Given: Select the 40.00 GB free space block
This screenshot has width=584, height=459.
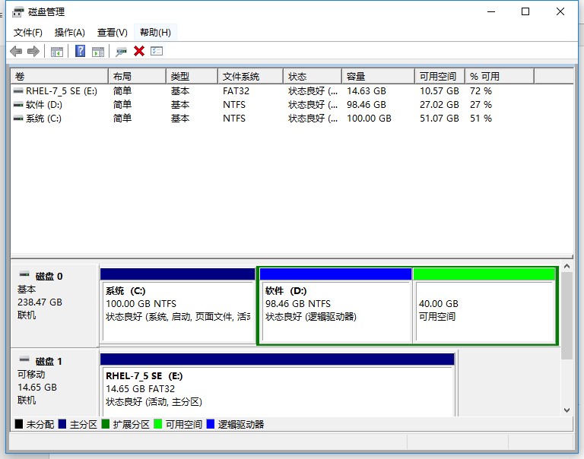Looking at the screenshot, I should pyautogui.click(x=484, y=304).
